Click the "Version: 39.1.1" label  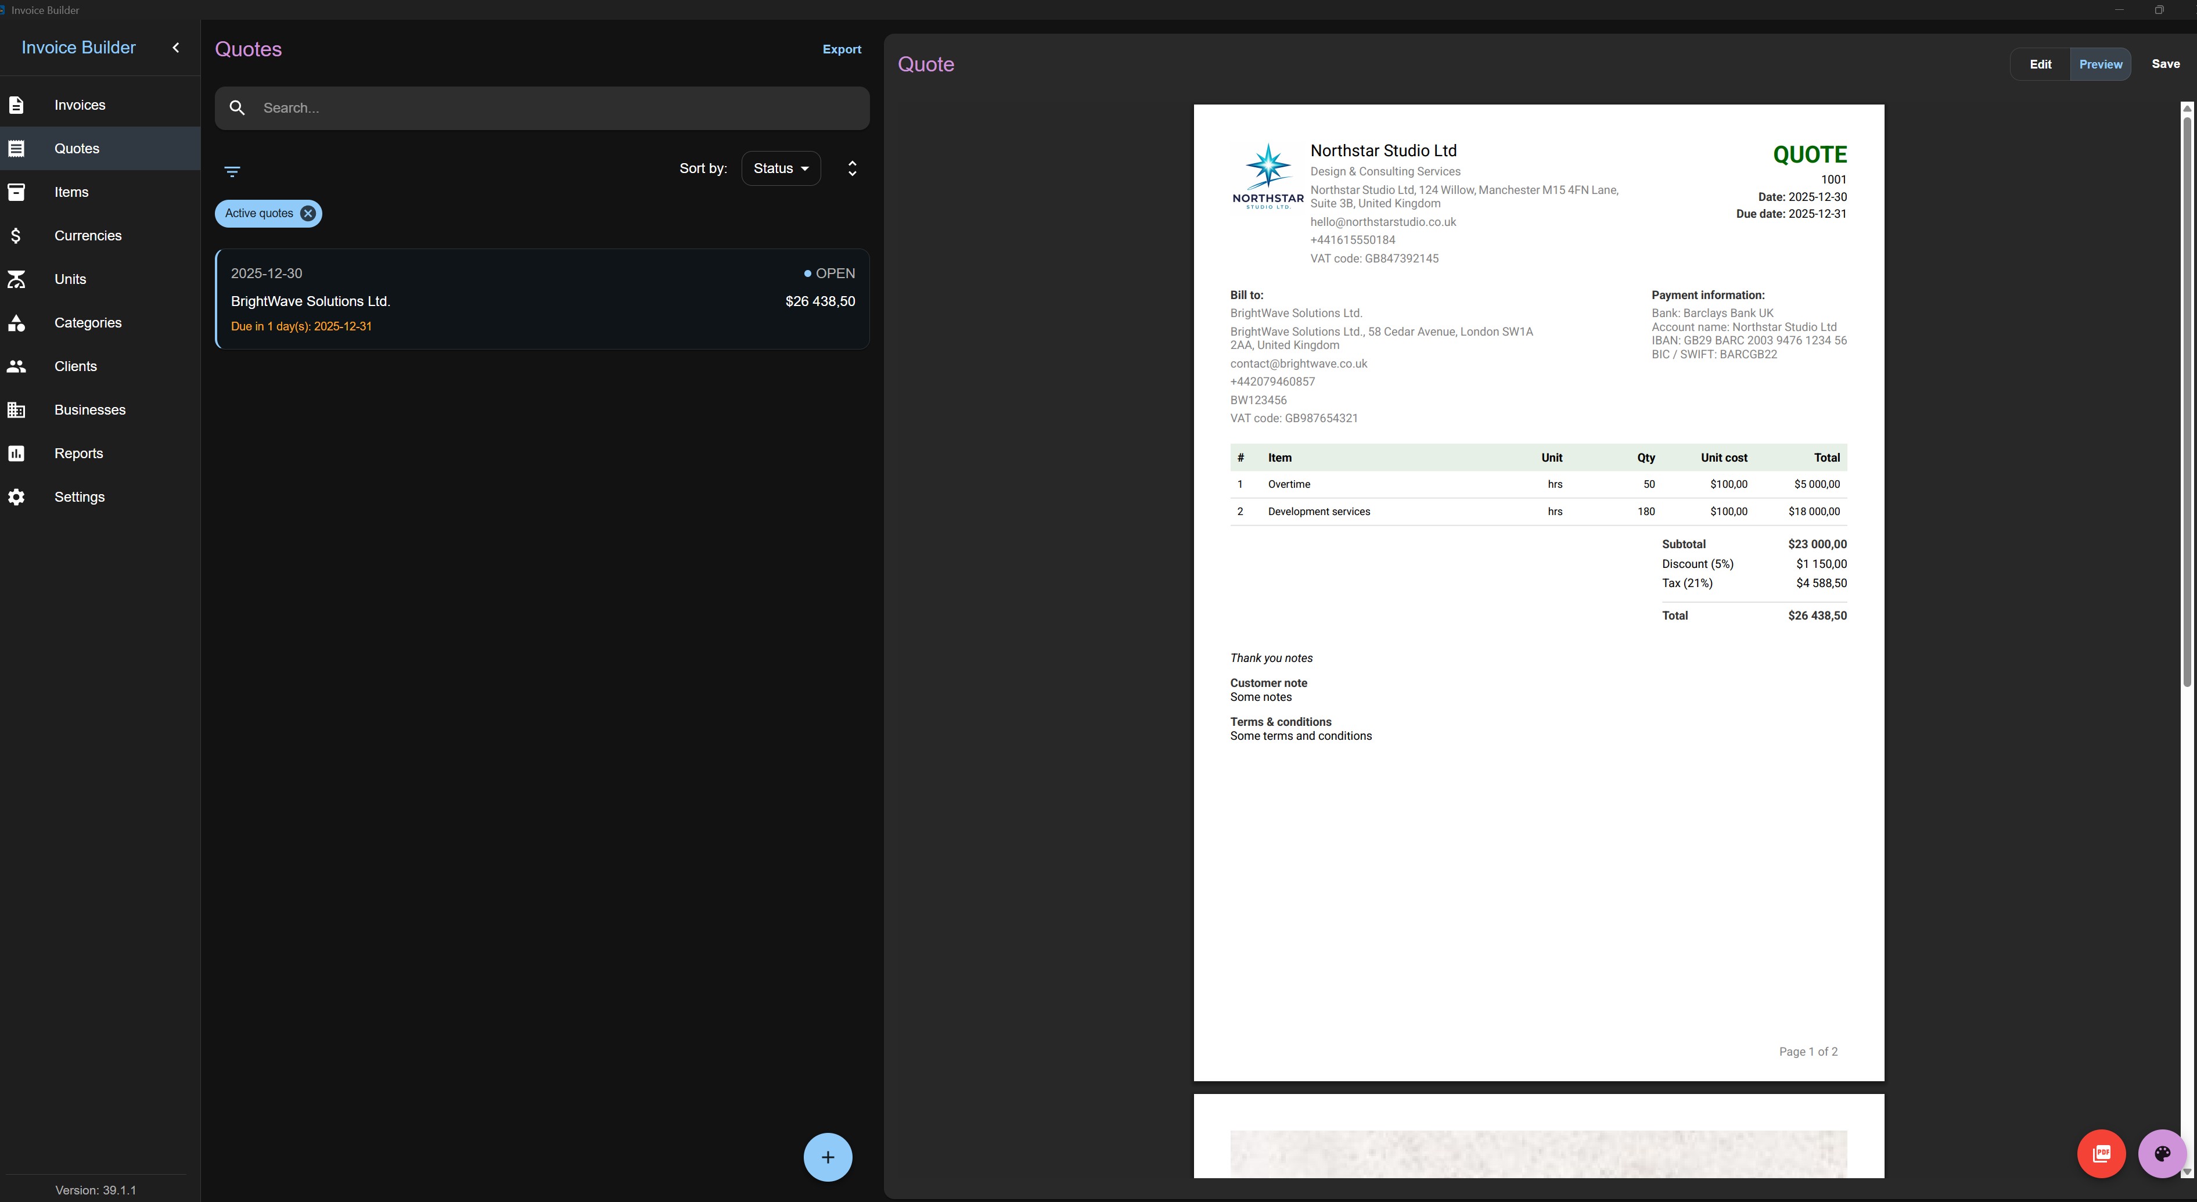coord(95,1190)
